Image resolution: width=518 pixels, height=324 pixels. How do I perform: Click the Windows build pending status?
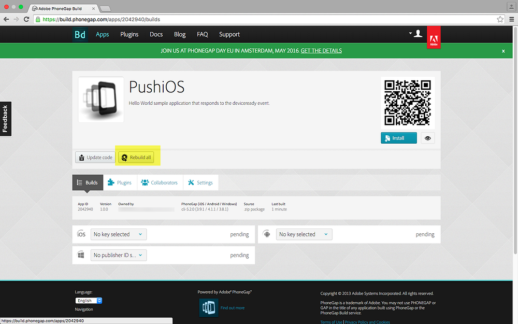(x=239, y=255)
